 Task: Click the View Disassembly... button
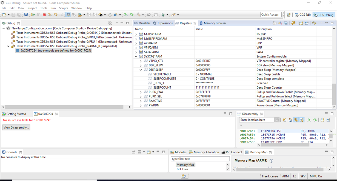coord(16,127)
